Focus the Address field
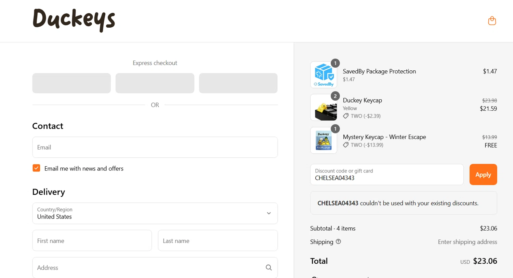The width and height of the screenshot is (513, 278). pos(155,267)
